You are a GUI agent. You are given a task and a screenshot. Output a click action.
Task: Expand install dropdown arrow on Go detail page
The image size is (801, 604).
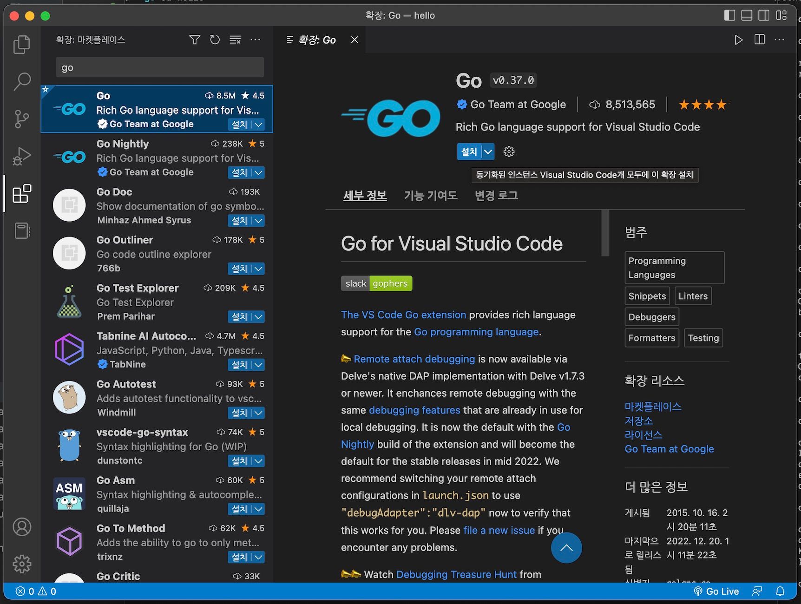(488, 152)
